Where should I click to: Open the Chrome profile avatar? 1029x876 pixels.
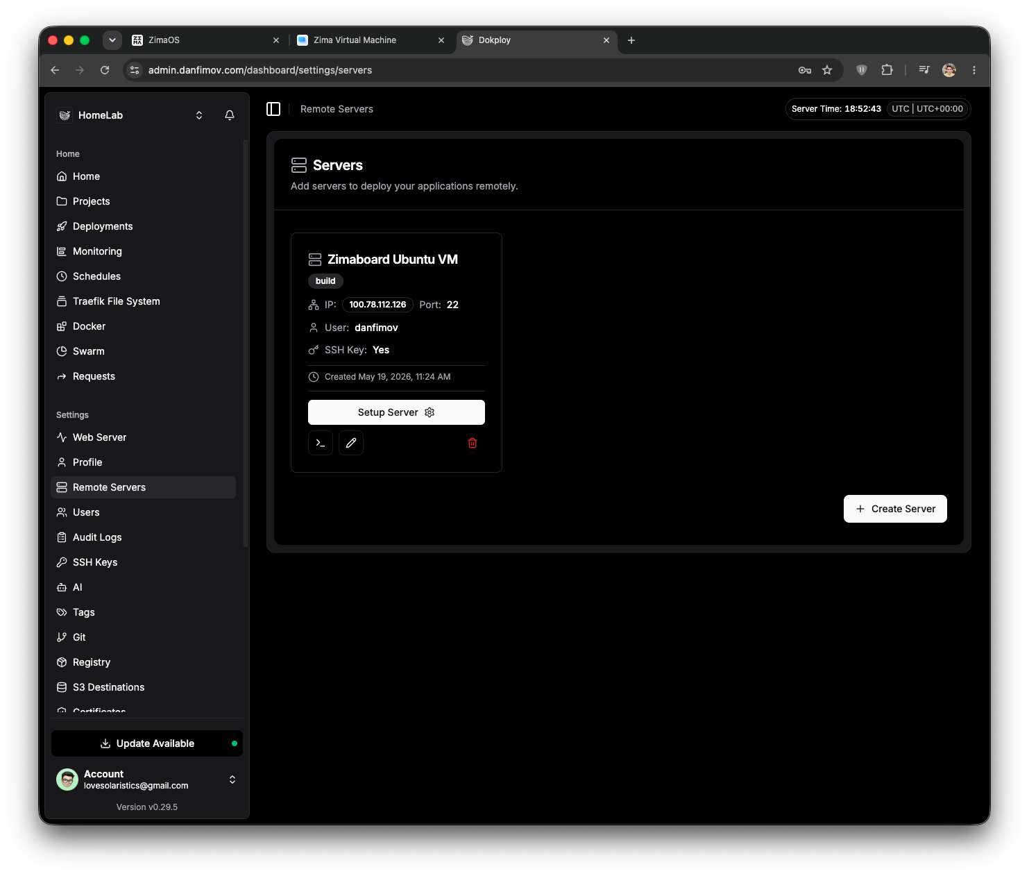coord(949,70)
